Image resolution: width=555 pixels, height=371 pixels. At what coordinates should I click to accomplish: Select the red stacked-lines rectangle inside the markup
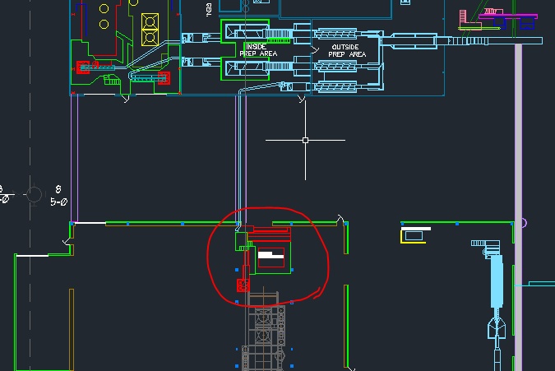click(x=269, y=234)
